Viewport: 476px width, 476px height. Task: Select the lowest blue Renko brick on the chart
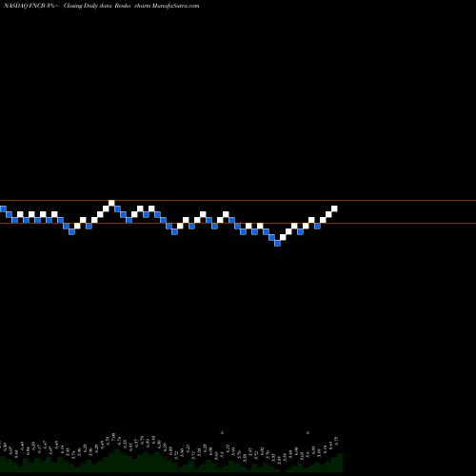coord(277,243)
